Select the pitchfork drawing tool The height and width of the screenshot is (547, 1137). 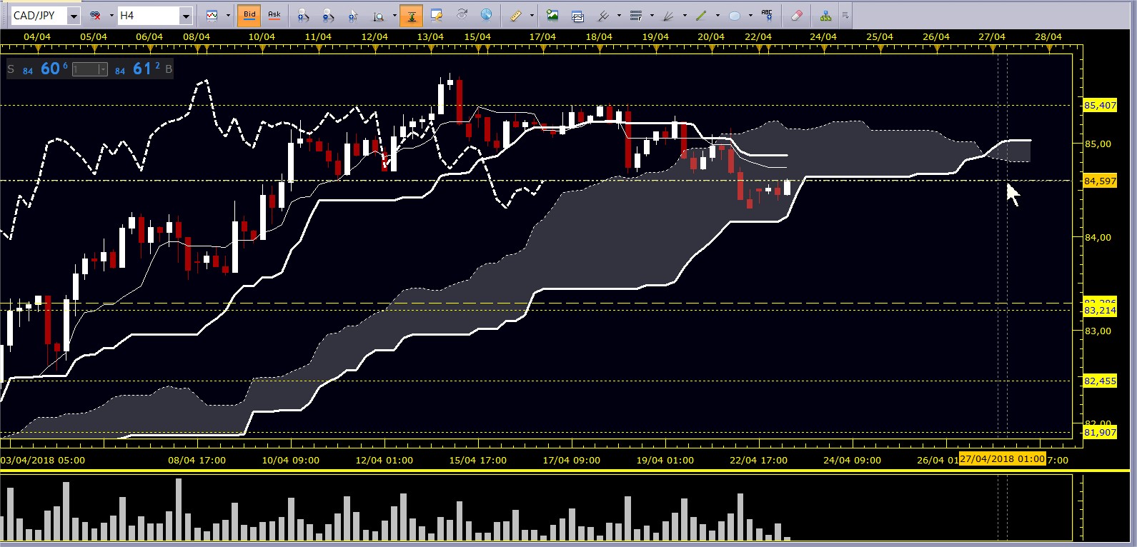[x=603, y=15]
